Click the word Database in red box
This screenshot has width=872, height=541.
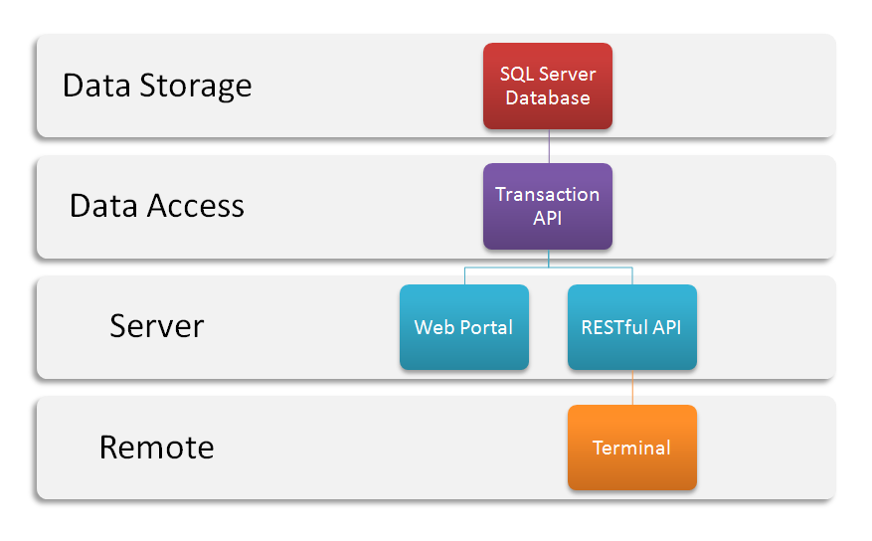(548, 97)
